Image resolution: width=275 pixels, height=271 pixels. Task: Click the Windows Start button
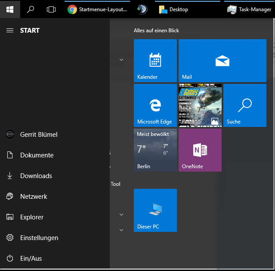click(10, 9)
